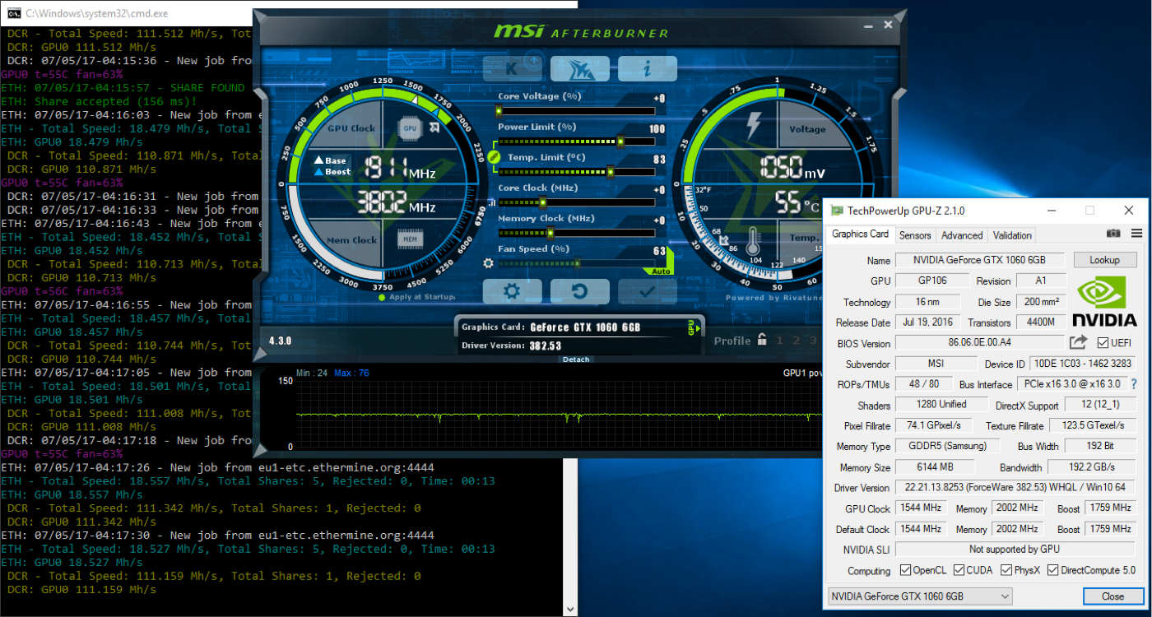
Task: Toggle the Apply at Startup indicator
Action: 382,297
